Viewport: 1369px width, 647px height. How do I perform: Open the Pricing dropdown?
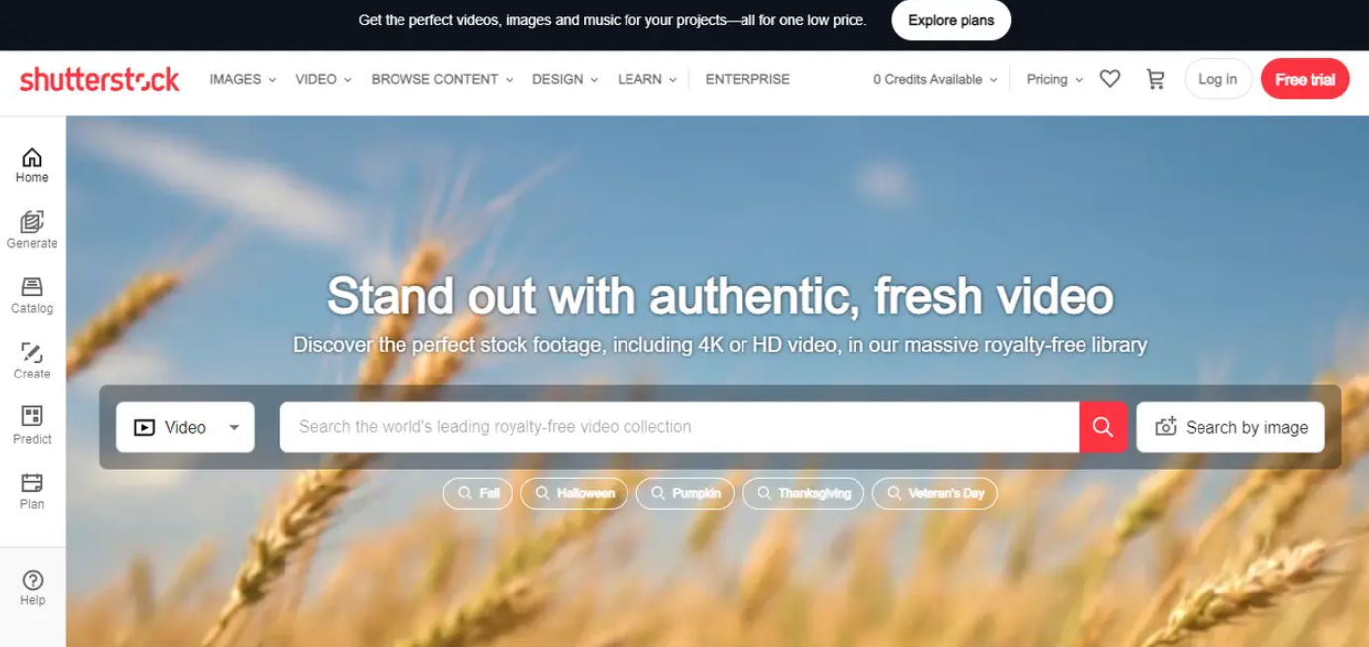point(1055,79)
